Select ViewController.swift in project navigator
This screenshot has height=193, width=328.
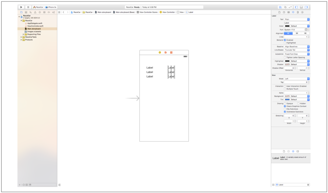tap(35, 26)
